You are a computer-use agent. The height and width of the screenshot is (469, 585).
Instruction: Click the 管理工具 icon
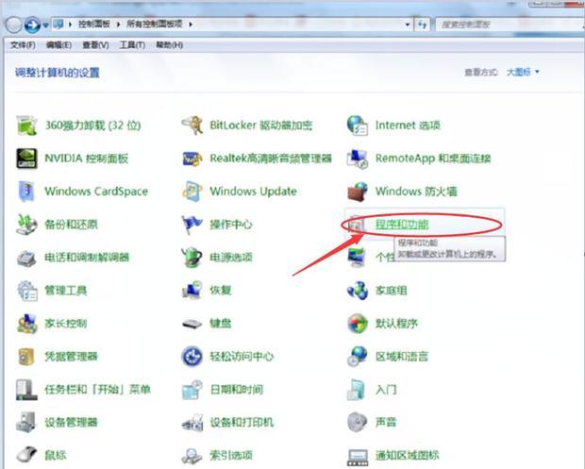(26, 291)
